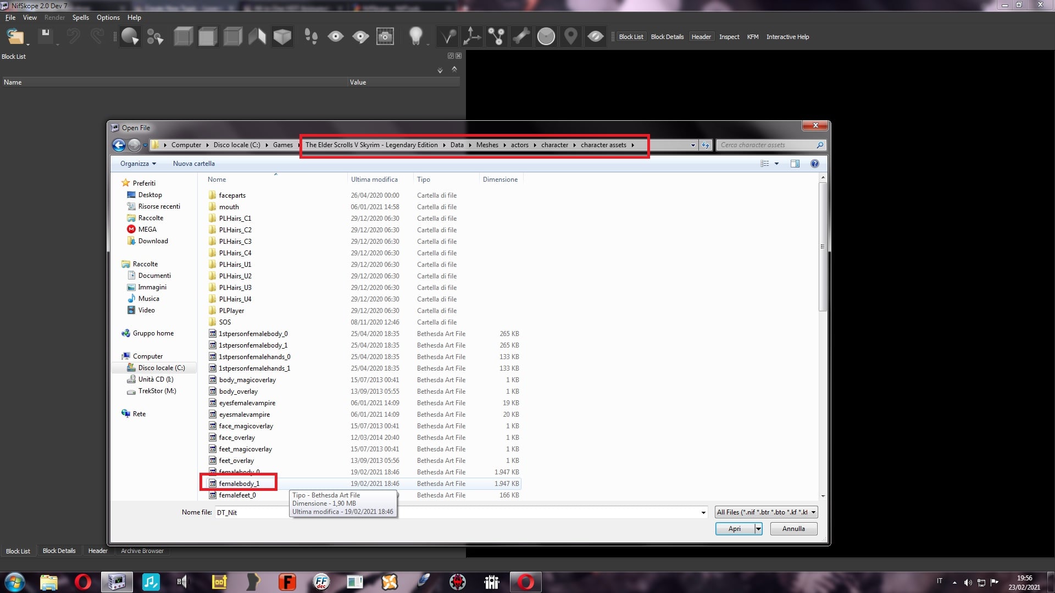Switch to the Block Details tab at the bottom
Screen dimensions: 1055x593
(x=59, y=551)
